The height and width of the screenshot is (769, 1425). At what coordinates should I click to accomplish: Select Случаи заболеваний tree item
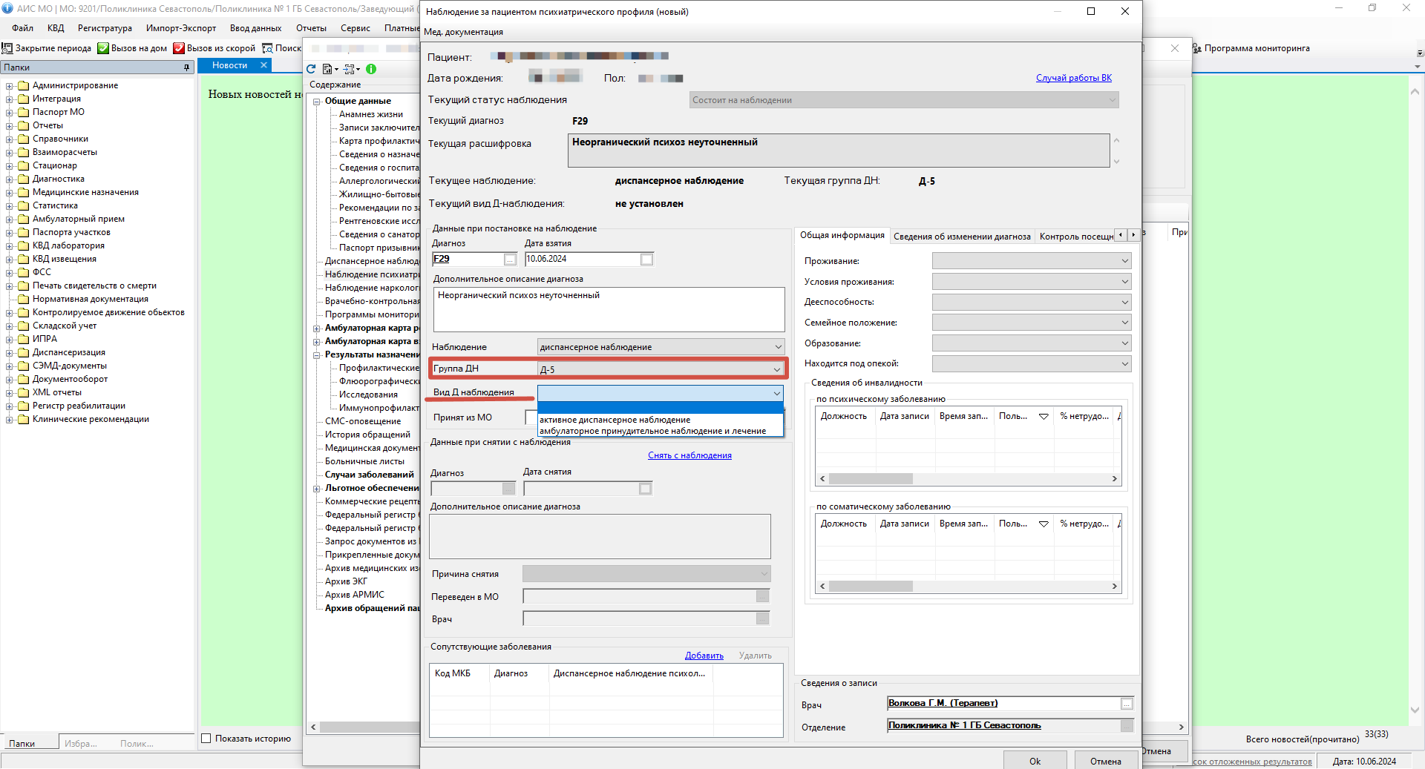coord(370,475)
